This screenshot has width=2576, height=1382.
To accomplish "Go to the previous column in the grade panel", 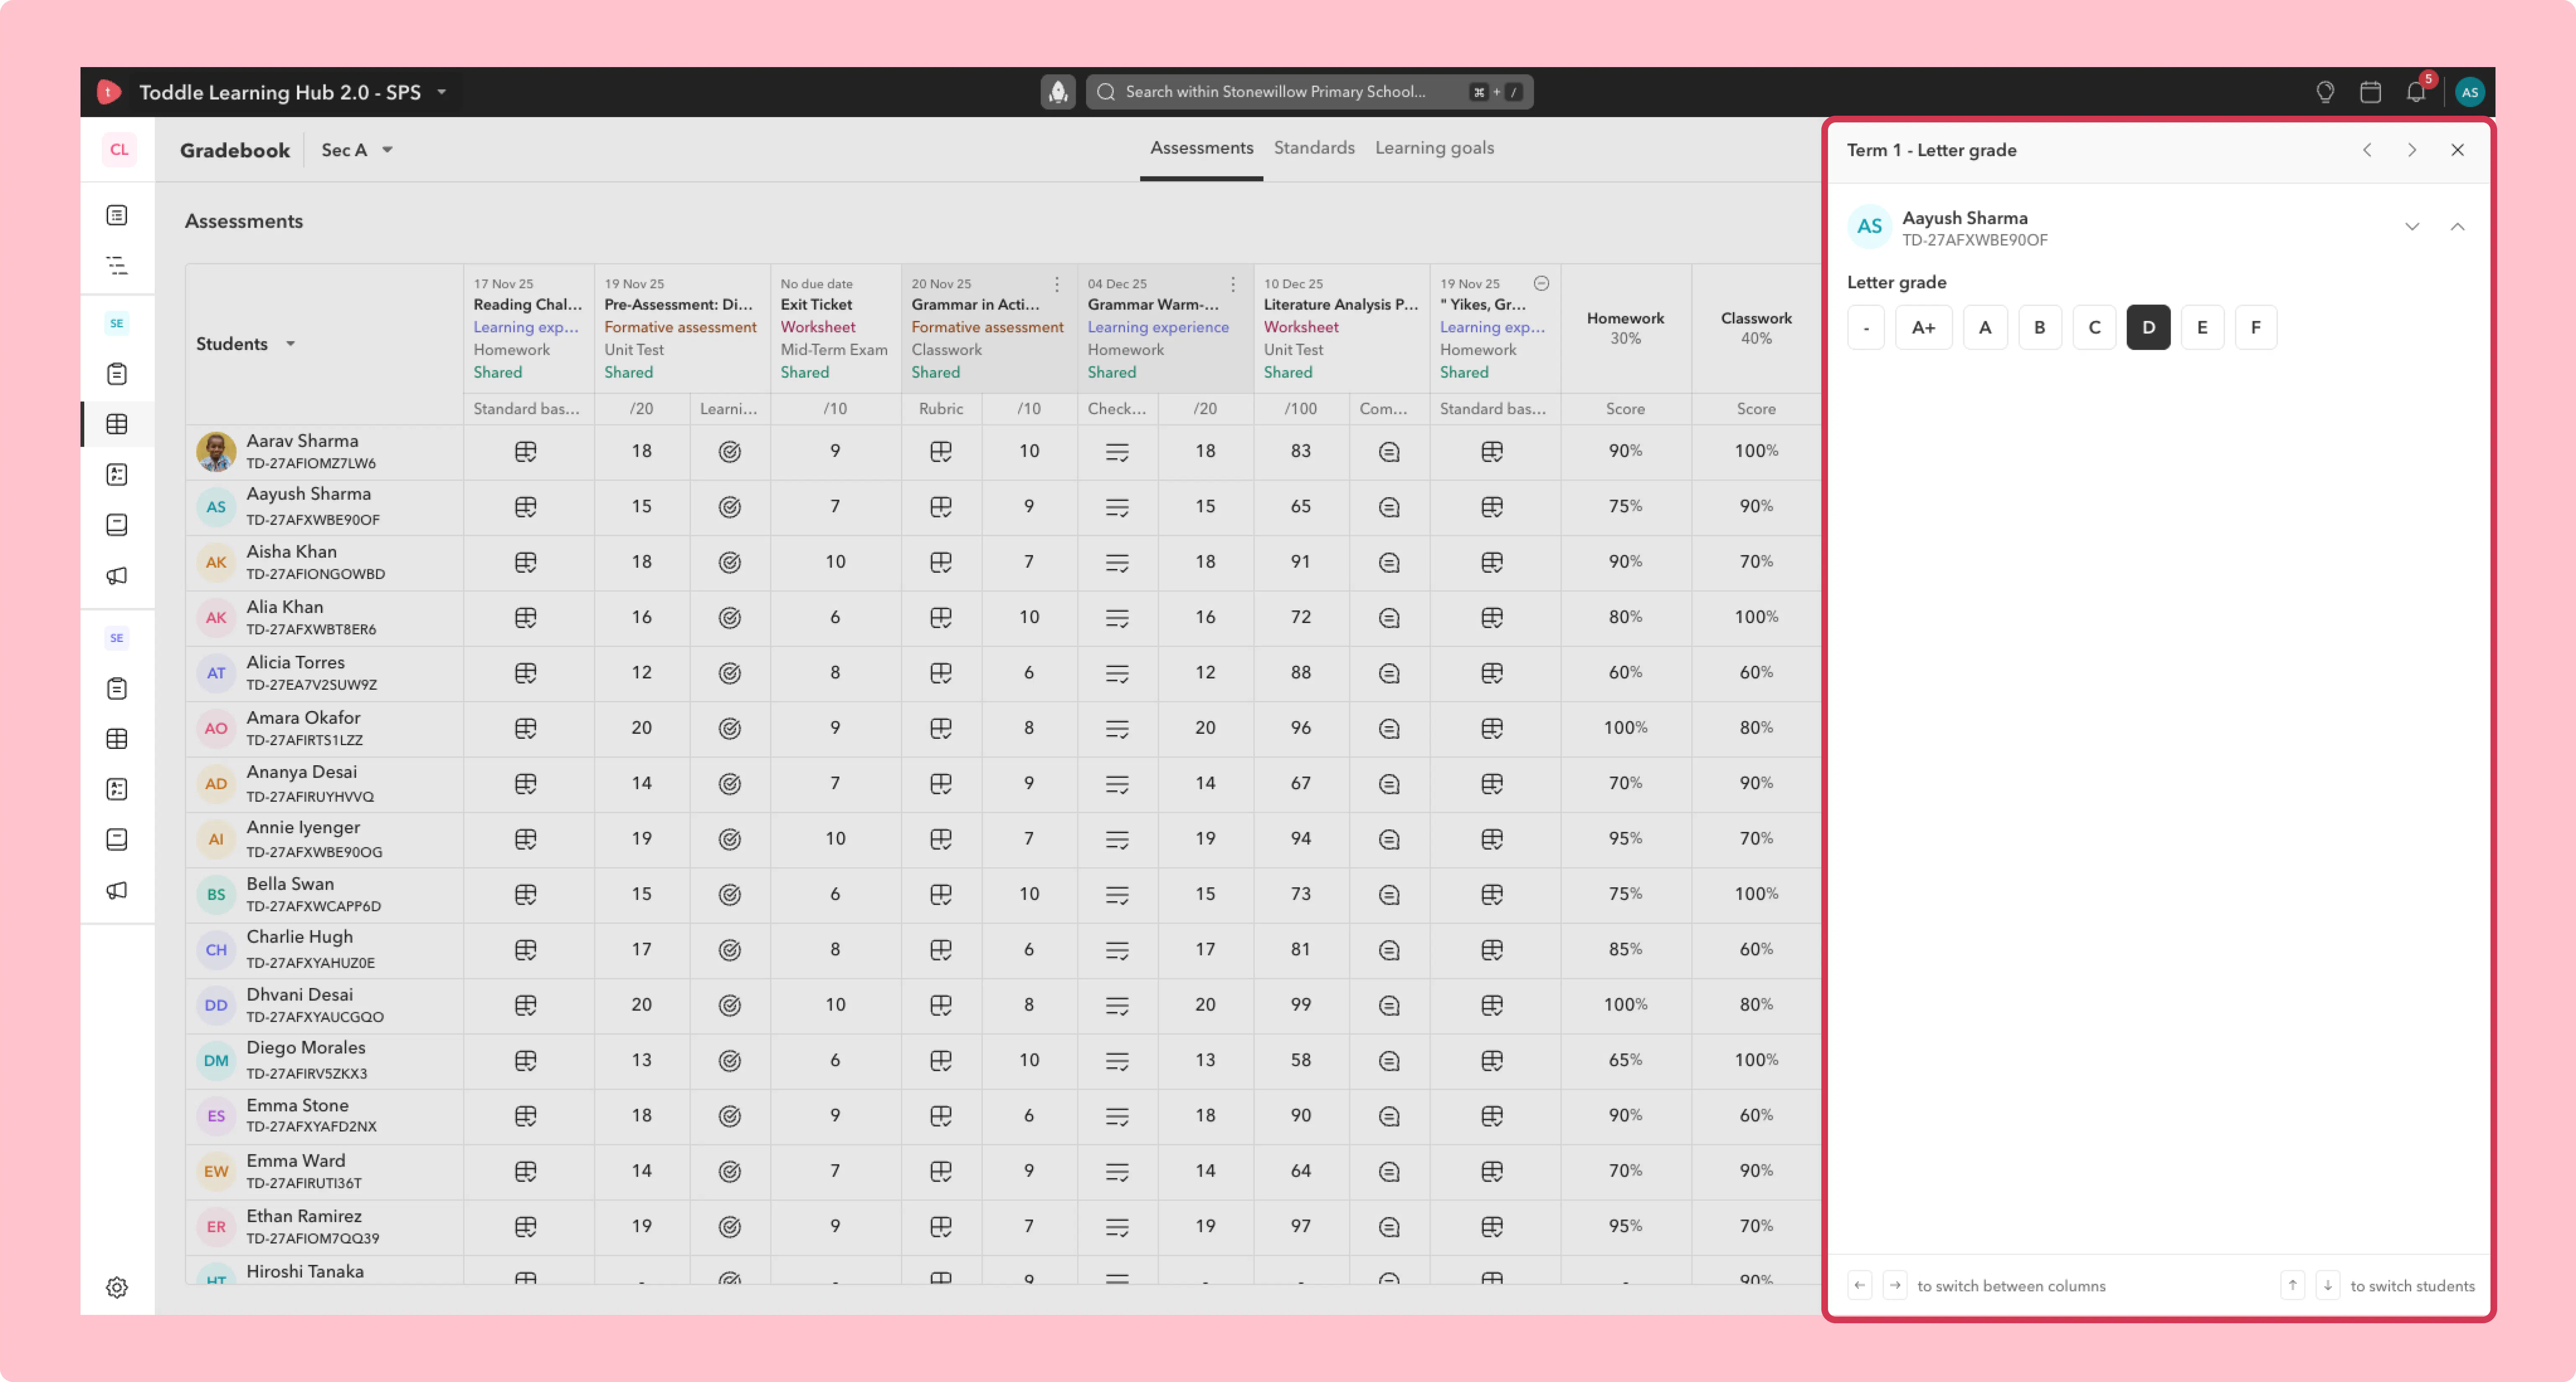I will pos(2367,150).
